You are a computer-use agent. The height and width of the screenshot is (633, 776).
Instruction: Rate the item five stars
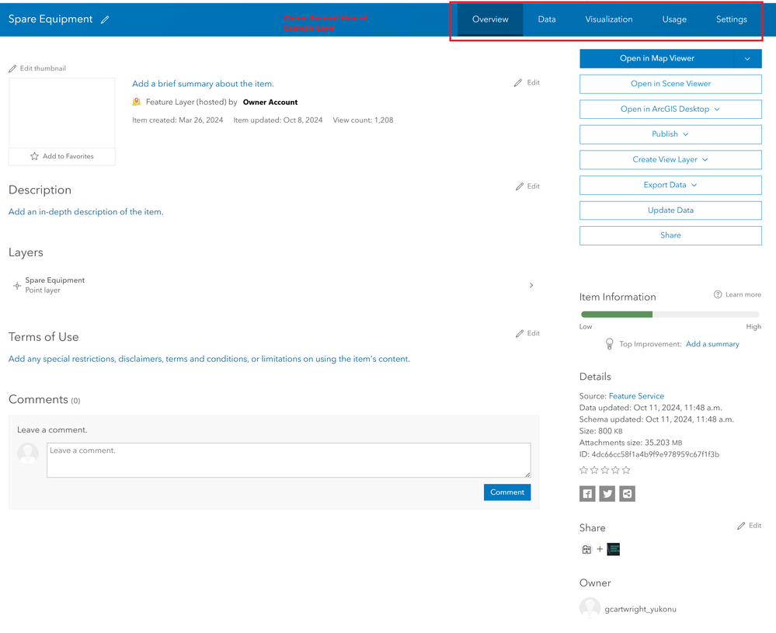pos(626,470)
